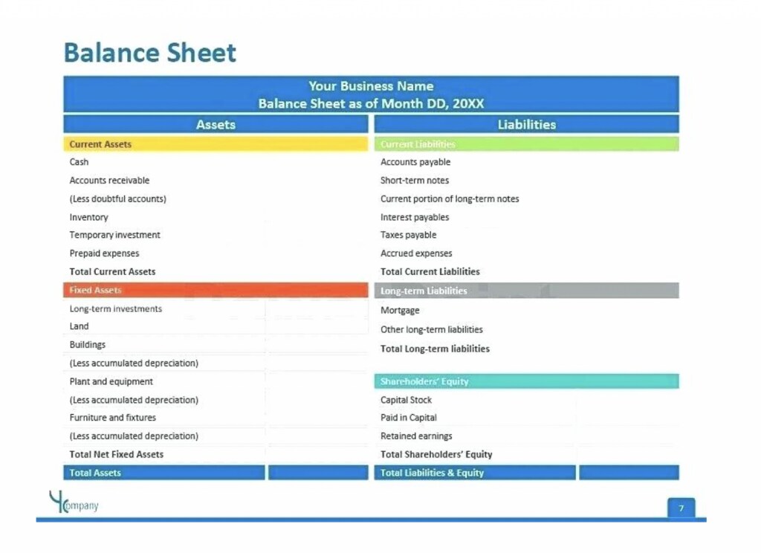Select the Total Net Fixed Assets label
761x553 pixels.
[x=116, y=455]
